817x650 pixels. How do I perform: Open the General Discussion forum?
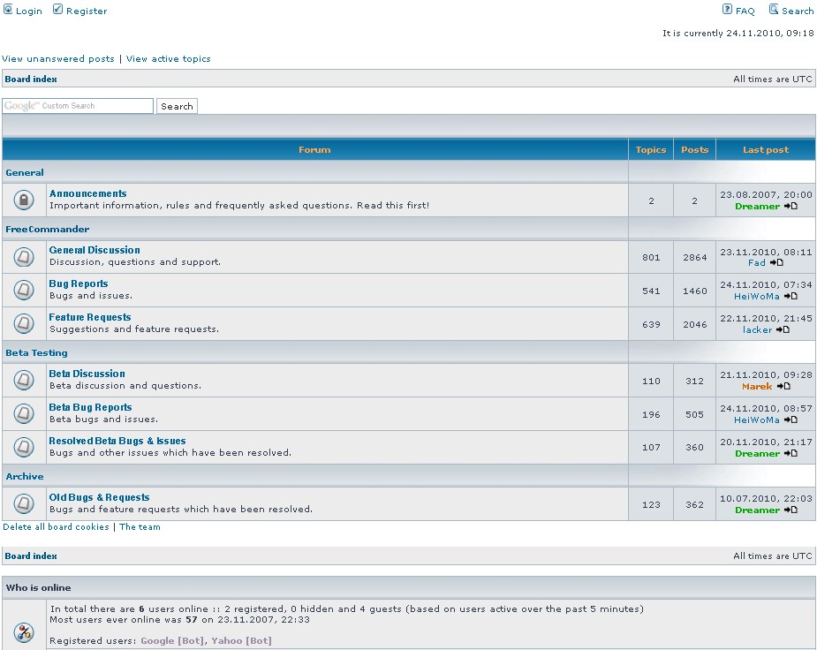tap(95, 250)
